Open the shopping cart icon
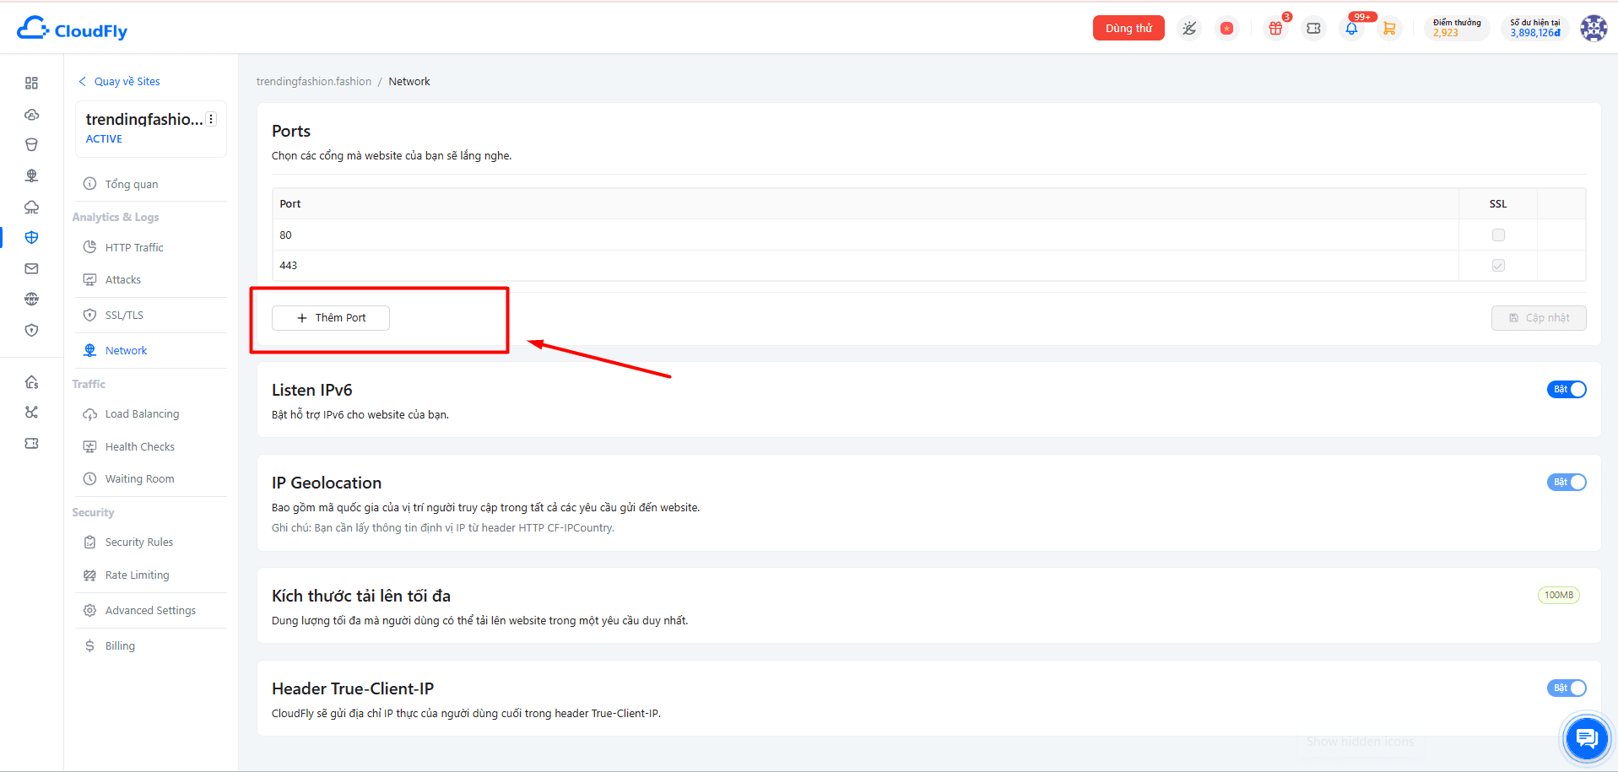 (x=1389, y=29)
